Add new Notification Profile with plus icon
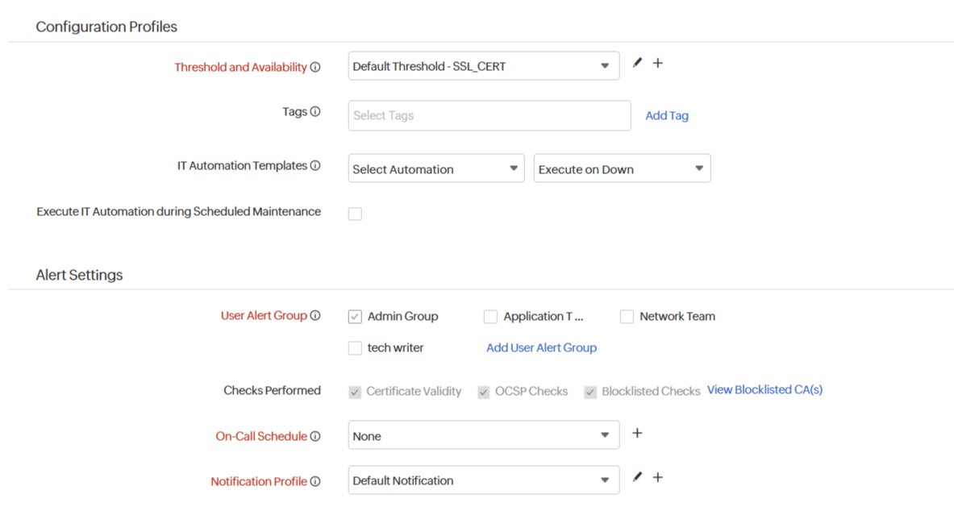 pyautogui.click(x=658, y=477)
